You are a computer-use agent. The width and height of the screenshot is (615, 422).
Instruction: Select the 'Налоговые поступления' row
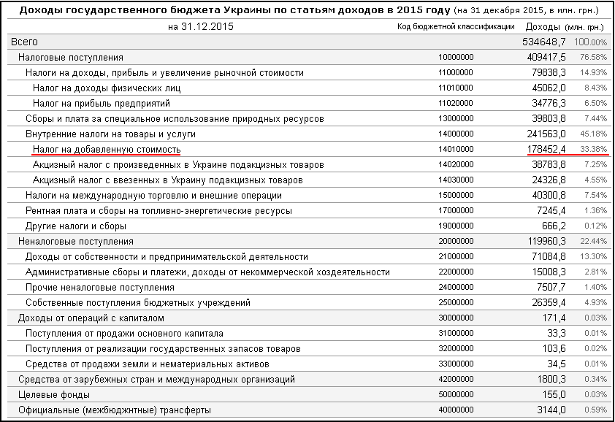(70, 57)
